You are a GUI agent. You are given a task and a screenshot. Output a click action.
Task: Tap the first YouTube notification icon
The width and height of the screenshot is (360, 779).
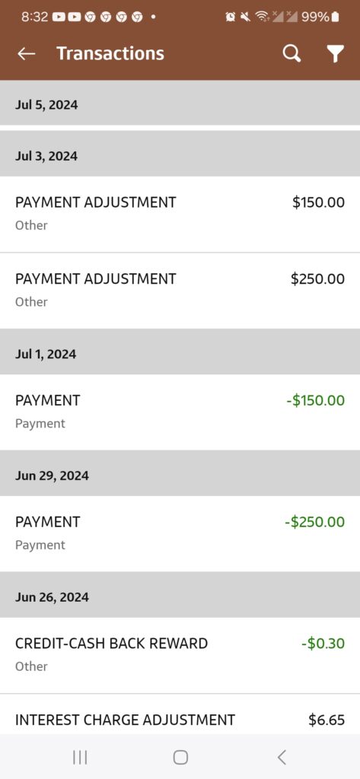pyautogui.click(x=58, y=17)
